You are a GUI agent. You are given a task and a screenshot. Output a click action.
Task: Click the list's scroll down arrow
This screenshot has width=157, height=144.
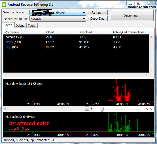coord(151,70)
